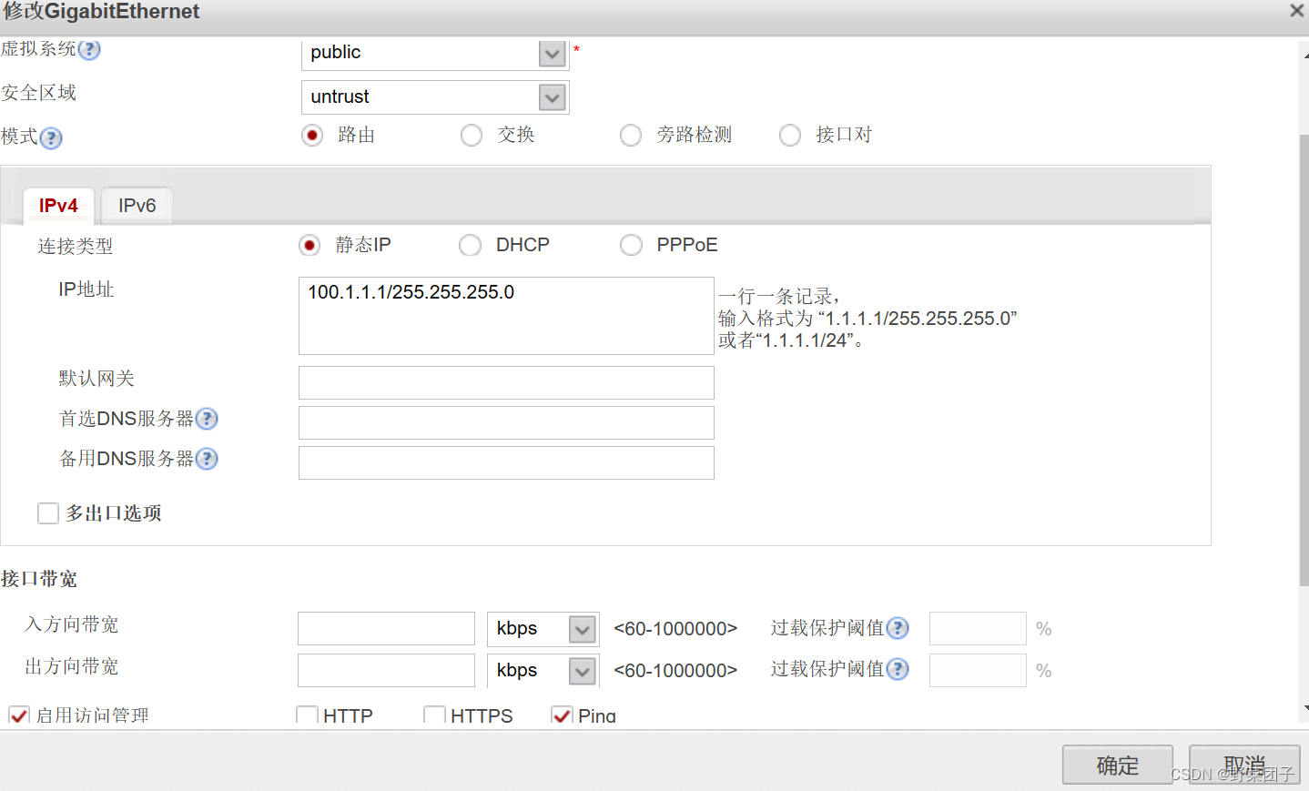This screenshot has width=1309, height=791.
Task: Click 取消 button to cancel
Action: pos(1244,765)
